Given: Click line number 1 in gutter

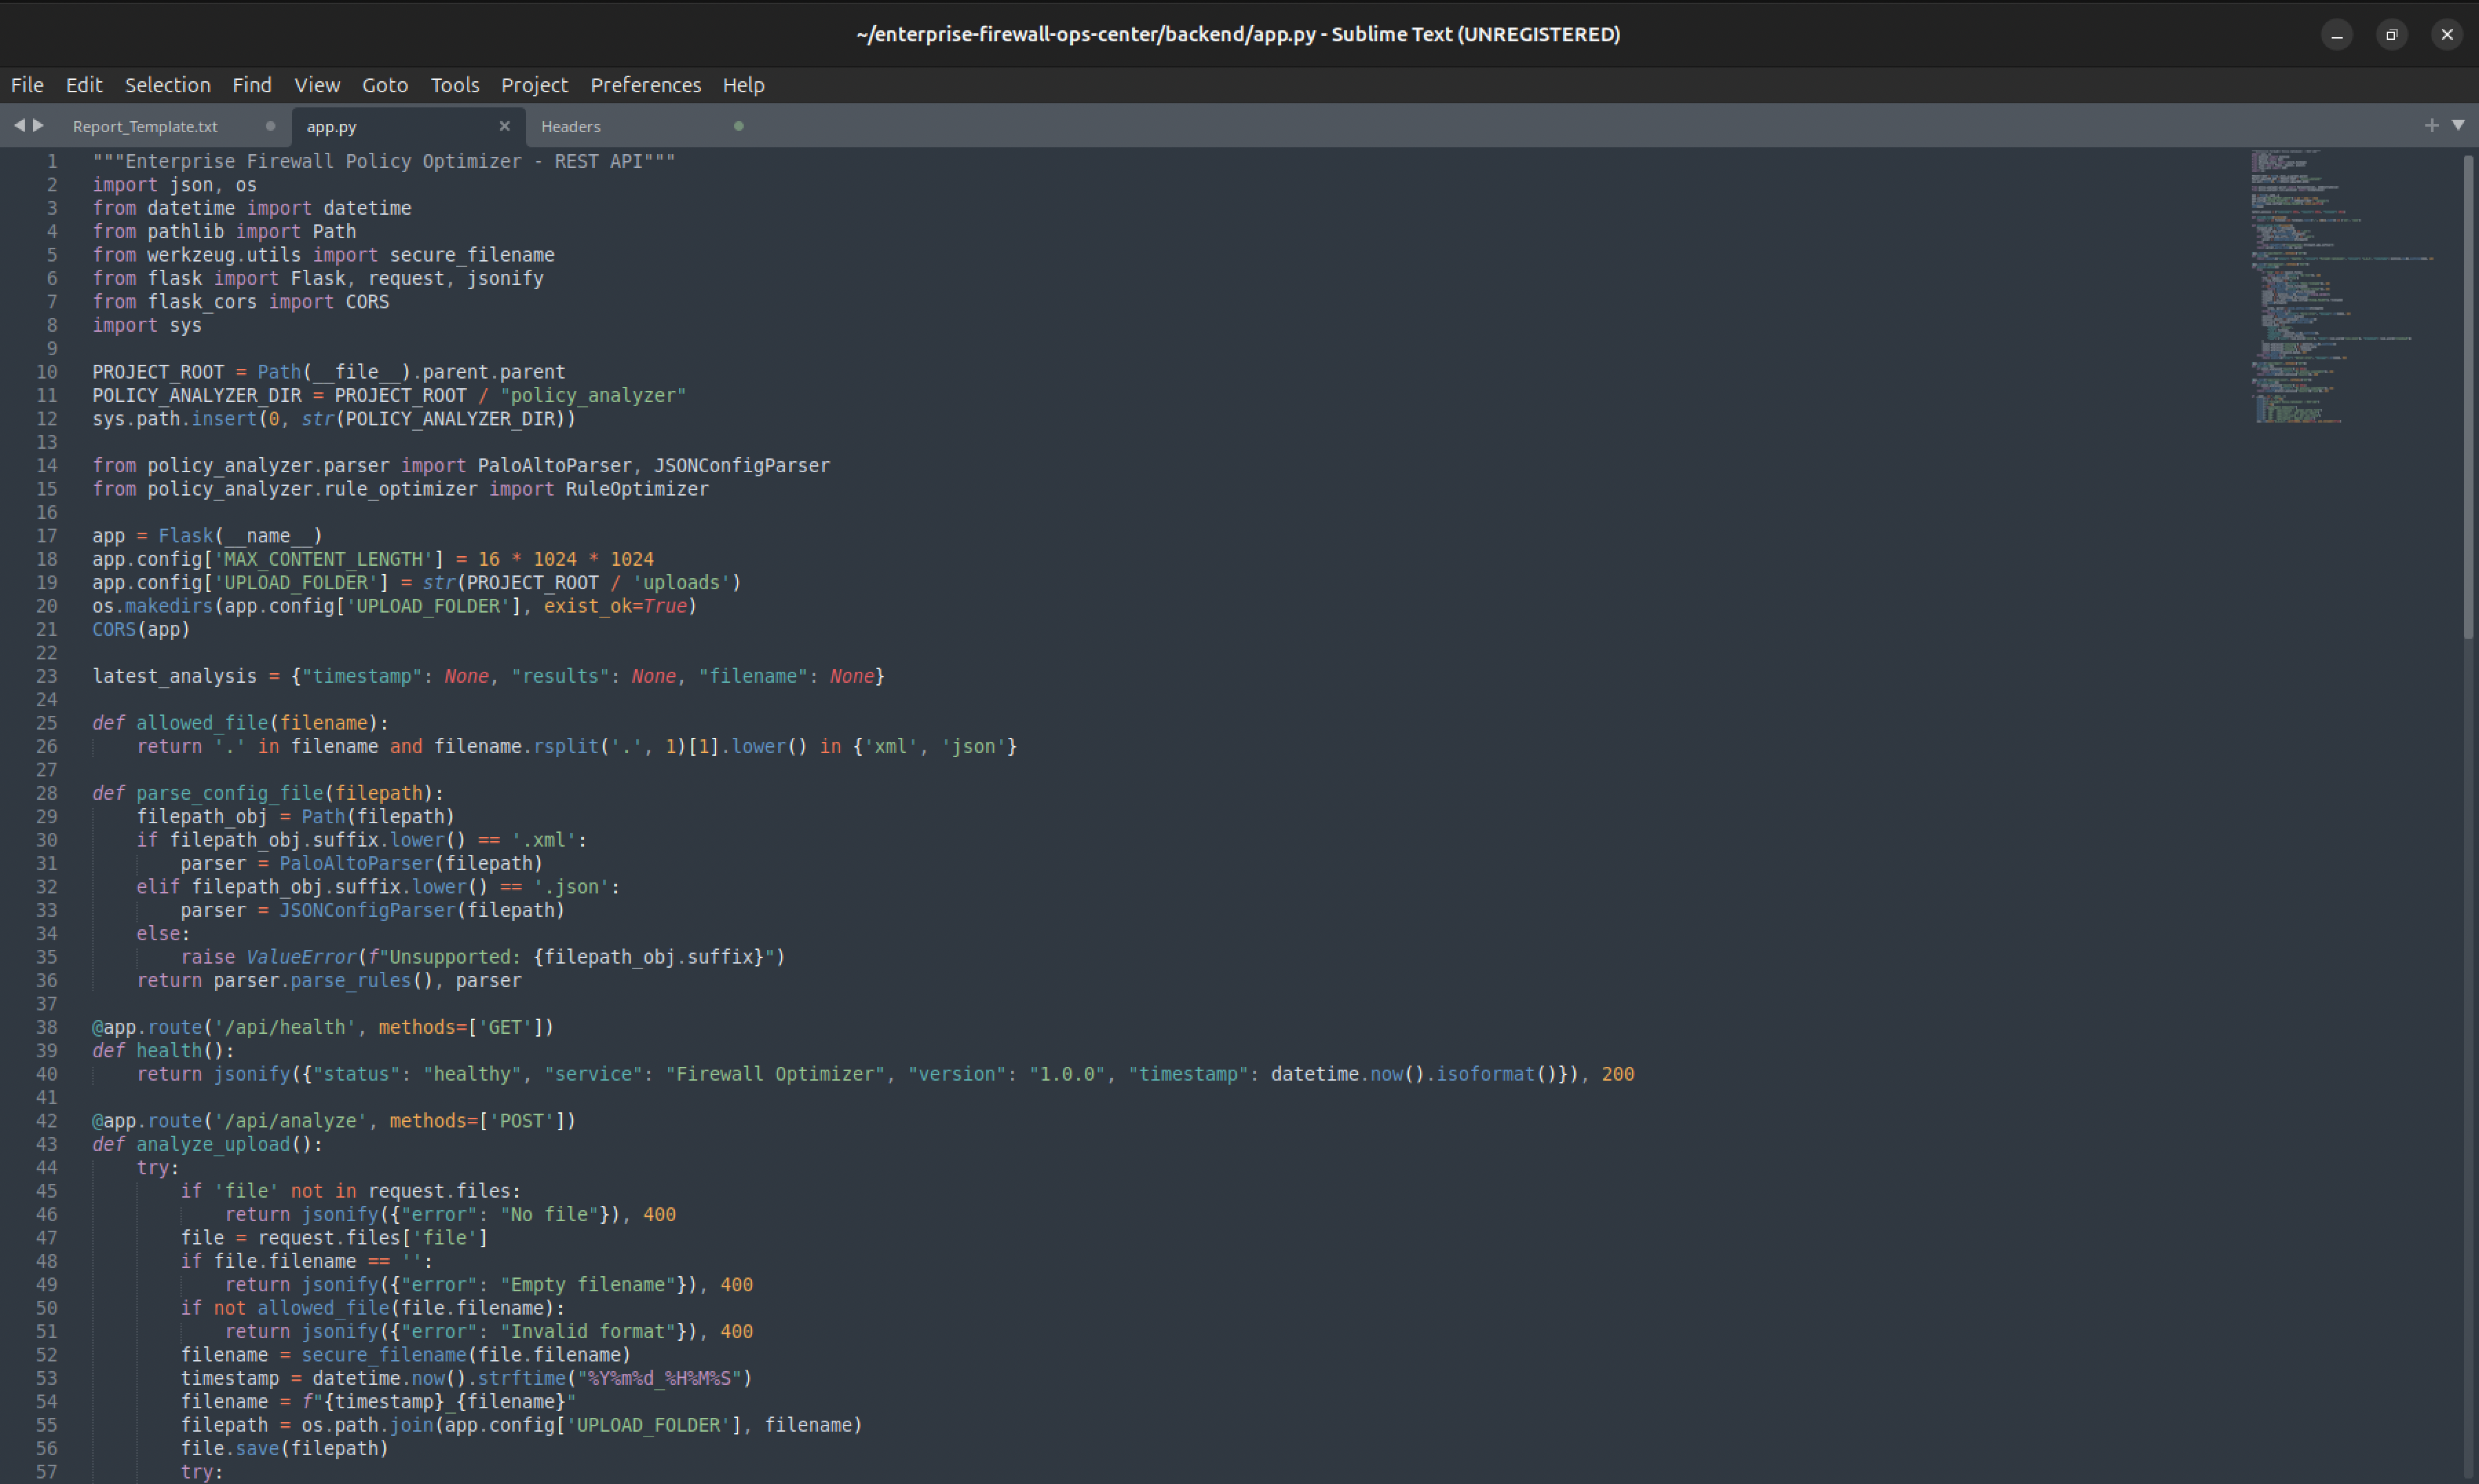Looking at the screenshot, I should tap(52, 161).
